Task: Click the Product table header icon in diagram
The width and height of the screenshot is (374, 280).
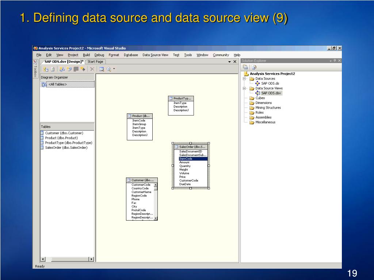Action: (130, 116)
